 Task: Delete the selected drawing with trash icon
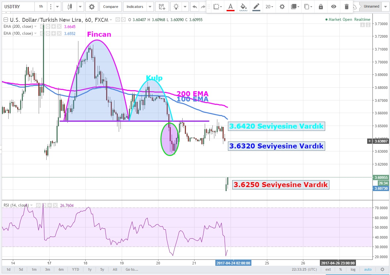(346, 7)
